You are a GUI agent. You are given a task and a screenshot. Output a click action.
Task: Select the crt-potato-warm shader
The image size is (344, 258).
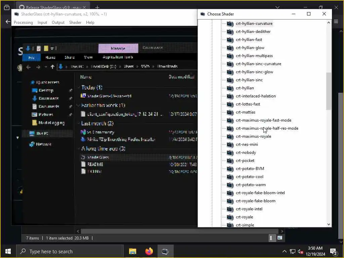point(251,185)
